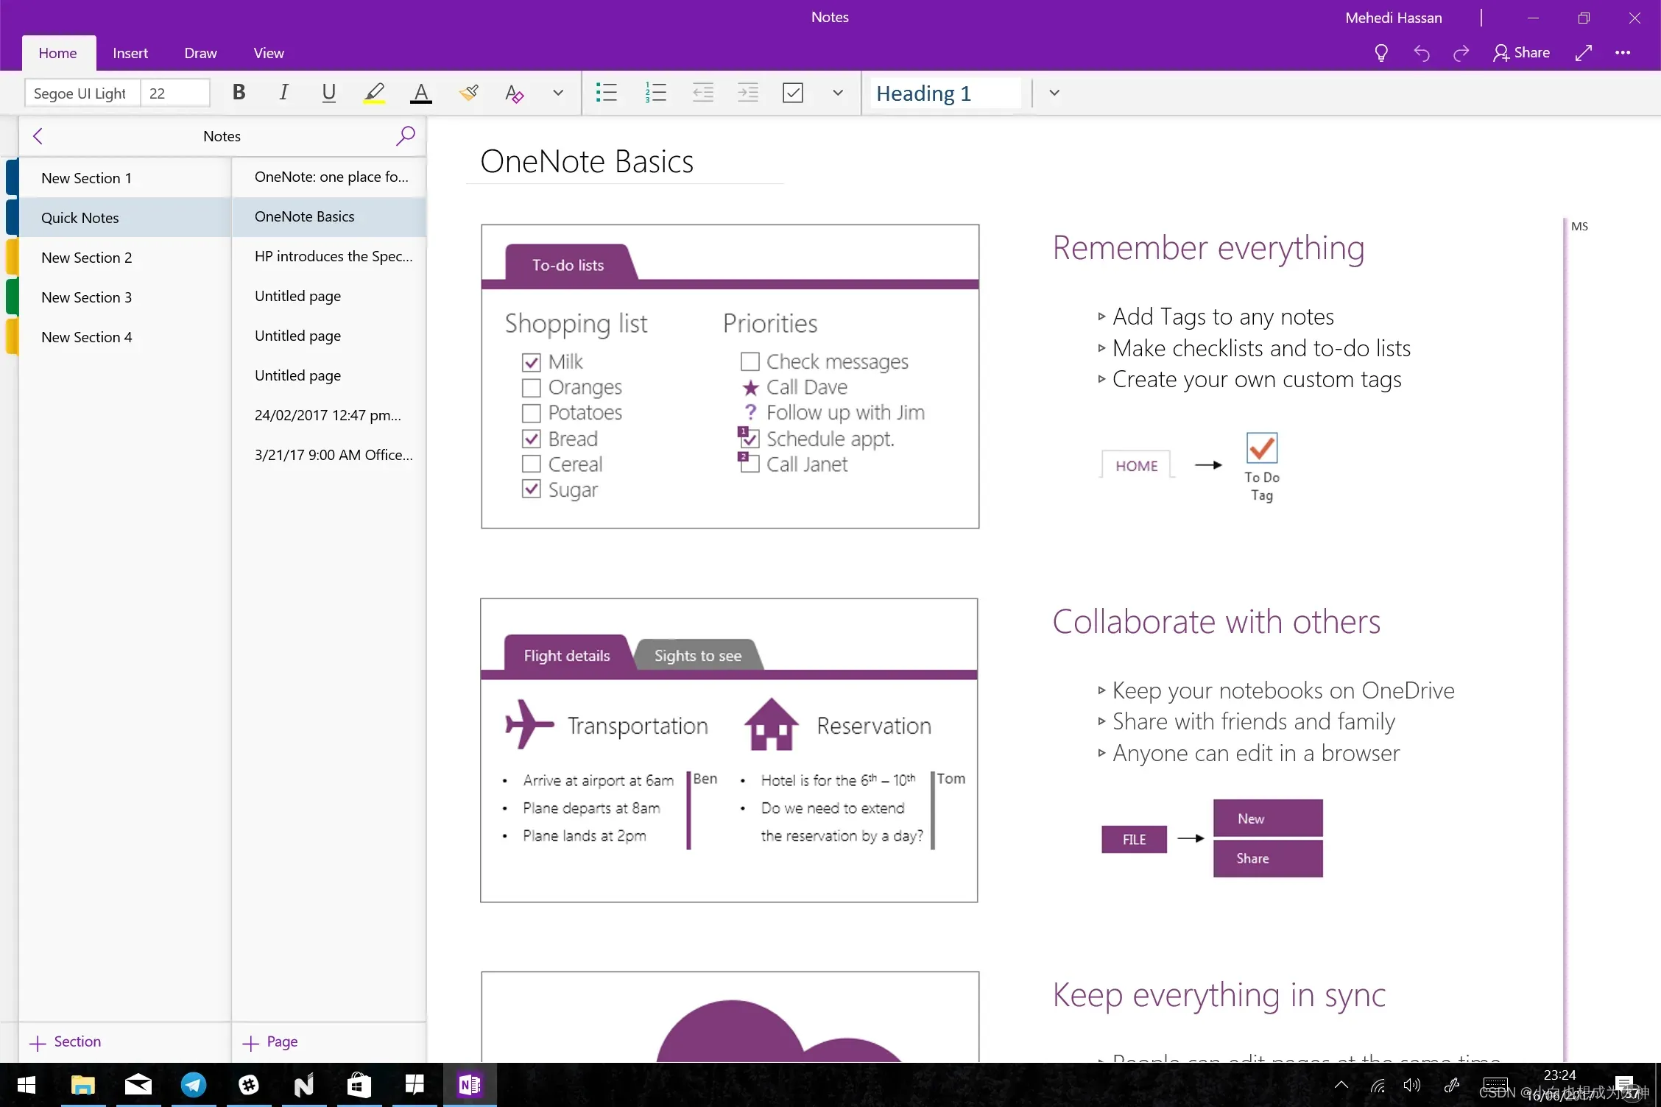Viewport: 1661px width, 1107px height.
Task: Click the font size field
Action: click(x=174, y=93)
